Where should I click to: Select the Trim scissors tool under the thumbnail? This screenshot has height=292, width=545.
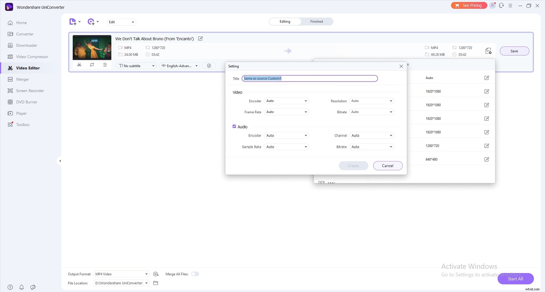coord(79,65)
